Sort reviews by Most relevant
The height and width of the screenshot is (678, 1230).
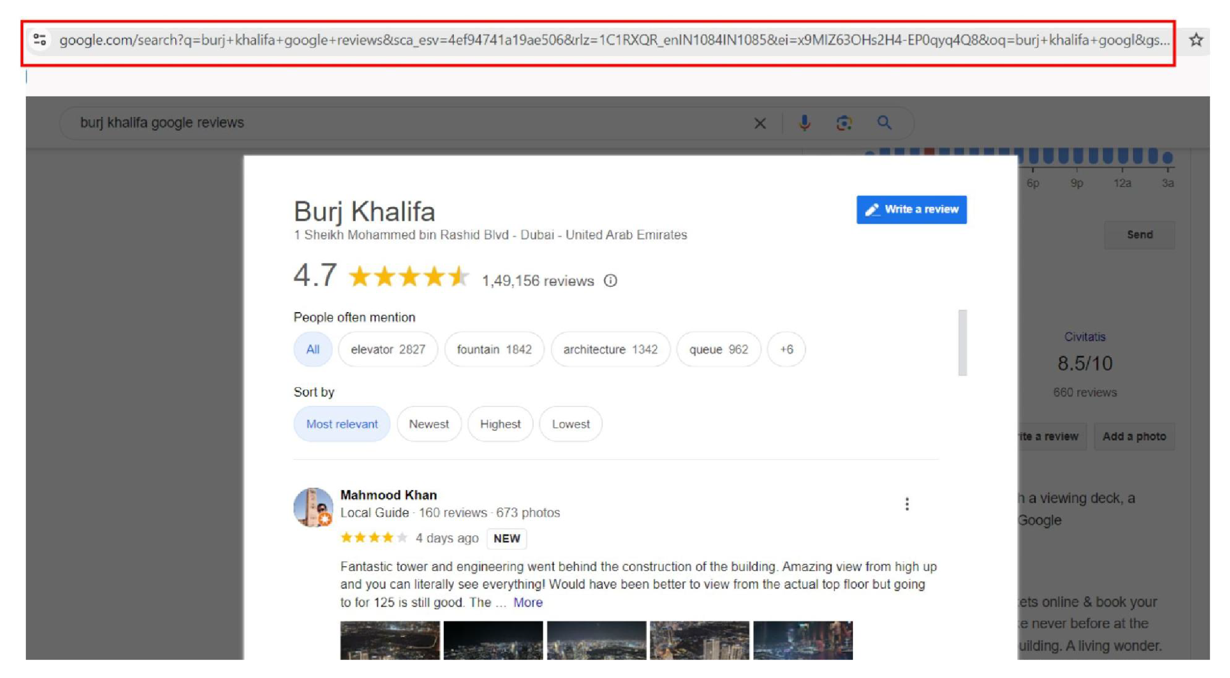pyautogui.click(x=342, y=424)
